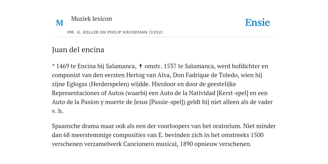The image size is (328, 164).
Task: Open the Muziek lexicon title link
Action: point(91,19)
